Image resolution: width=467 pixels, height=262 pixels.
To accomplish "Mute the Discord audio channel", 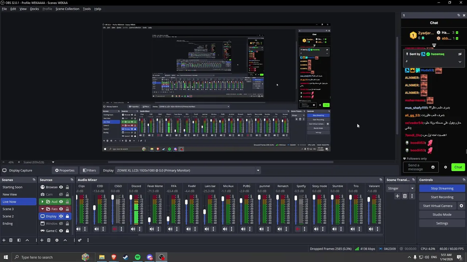I will click(133, 229).
